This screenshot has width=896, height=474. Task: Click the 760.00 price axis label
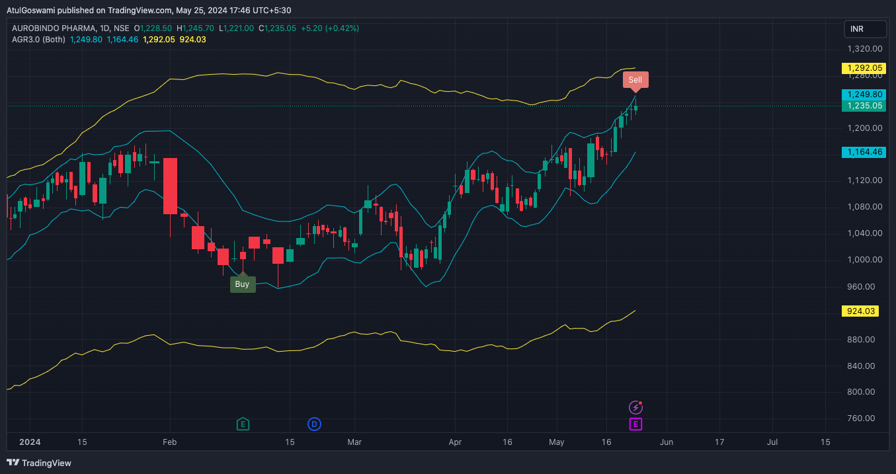(862, 418)
